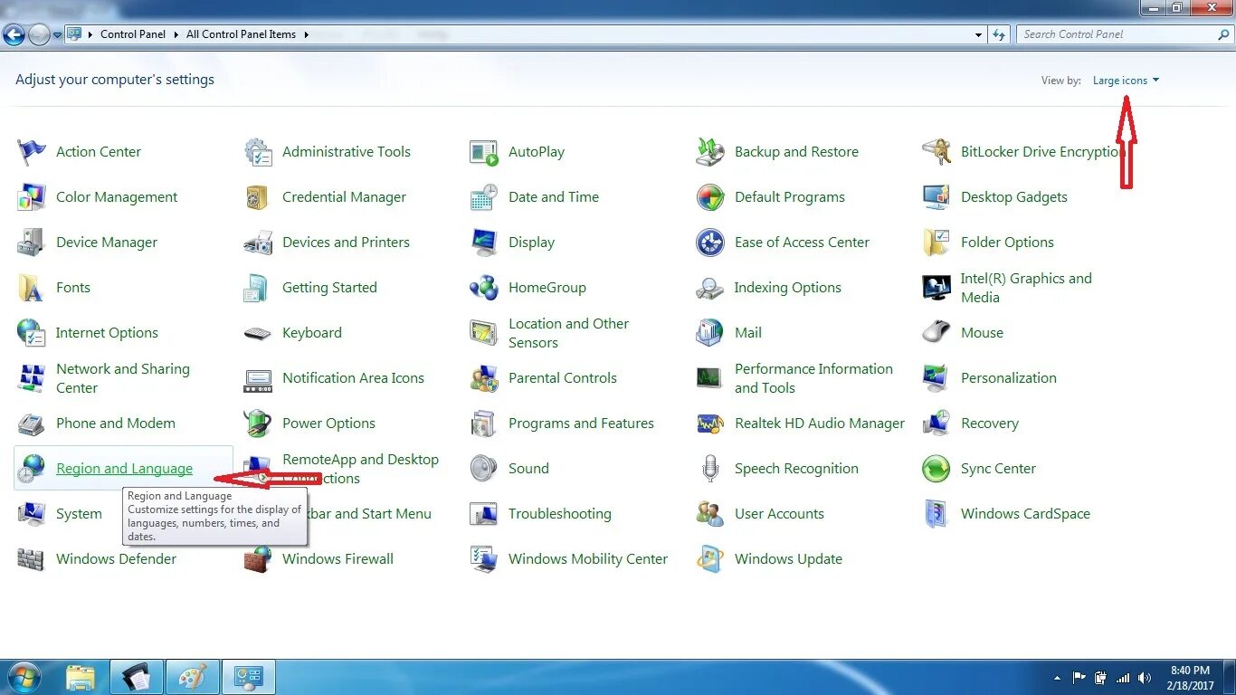This screenshot has height=695, width=1236.
Task: Click Intel(R) Graphics and Media link
Action: [1026, 288]
